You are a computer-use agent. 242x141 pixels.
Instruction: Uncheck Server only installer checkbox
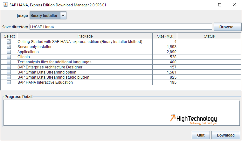coord(9,47)
